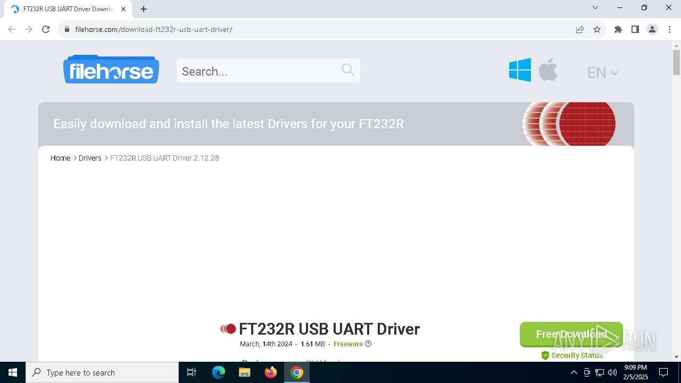Show hidden tray icons
Image resolution: width=681 pixels, height=383 pixels.
pos(574,372)
